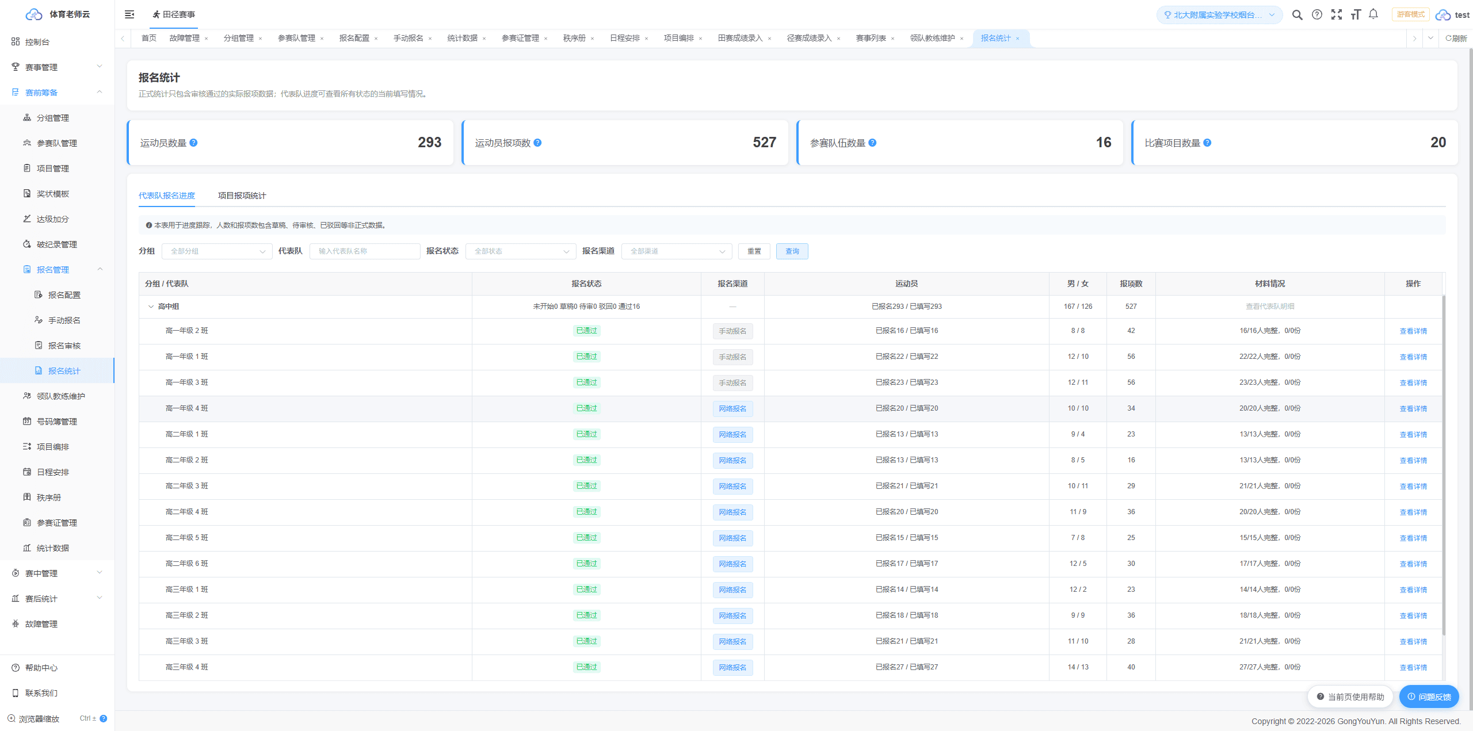
Task: Click the 查询 button
Action: click(x=792, y=251)
